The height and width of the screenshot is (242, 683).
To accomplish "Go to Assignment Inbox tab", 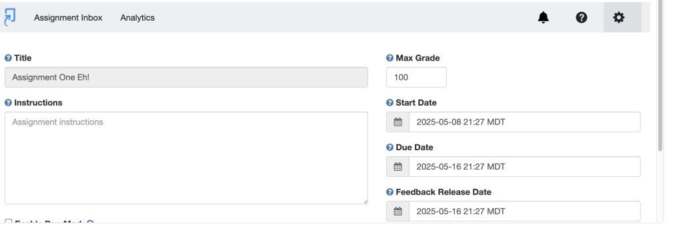I will point(69,18).
